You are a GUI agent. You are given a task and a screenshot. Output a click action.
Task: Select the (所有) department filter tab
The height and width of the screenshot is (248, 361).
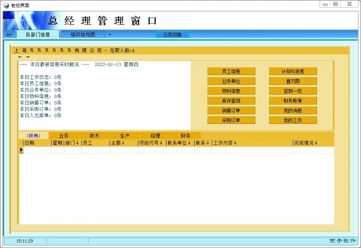(x=34, y=135)
